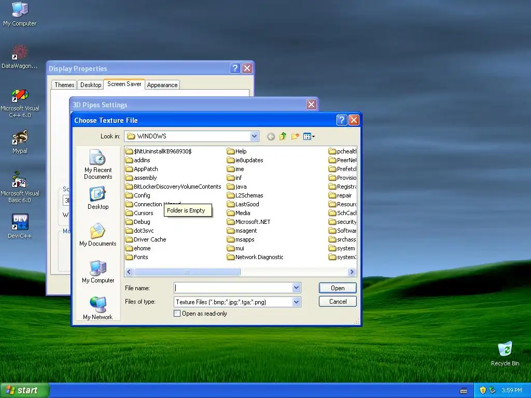Screen dimensions: 531x398
Task: Expand the File name dropdown arrow
Action: click(296, 288)
